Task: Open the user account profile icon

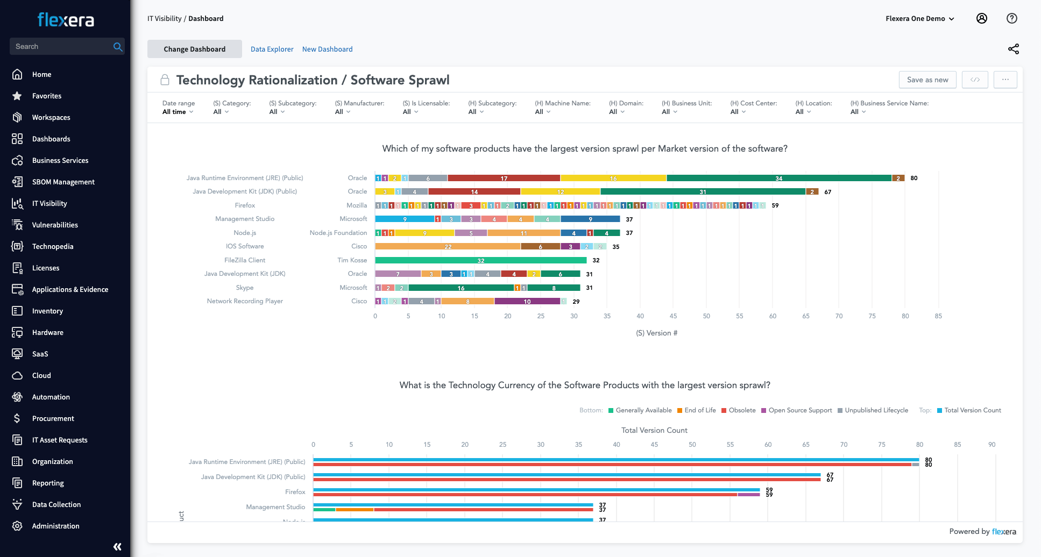Action: (981, 18)
